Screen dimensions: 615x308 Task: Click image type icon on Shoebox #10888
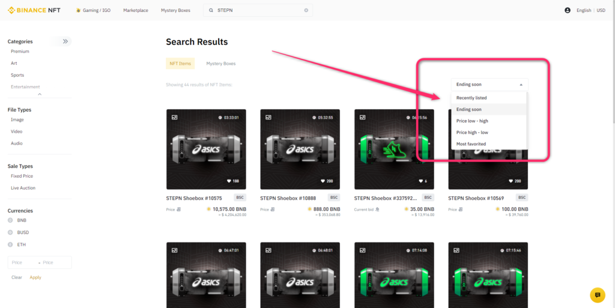point(268,117)
